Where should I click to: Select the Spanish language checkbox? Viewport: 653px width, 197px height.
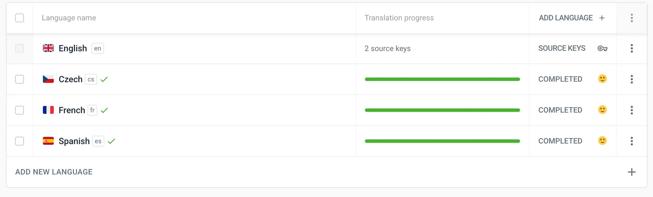click(20, 141)
